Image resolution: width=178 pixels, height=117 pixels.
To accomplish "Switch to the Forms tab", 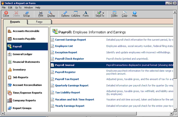I will [39, 22].
